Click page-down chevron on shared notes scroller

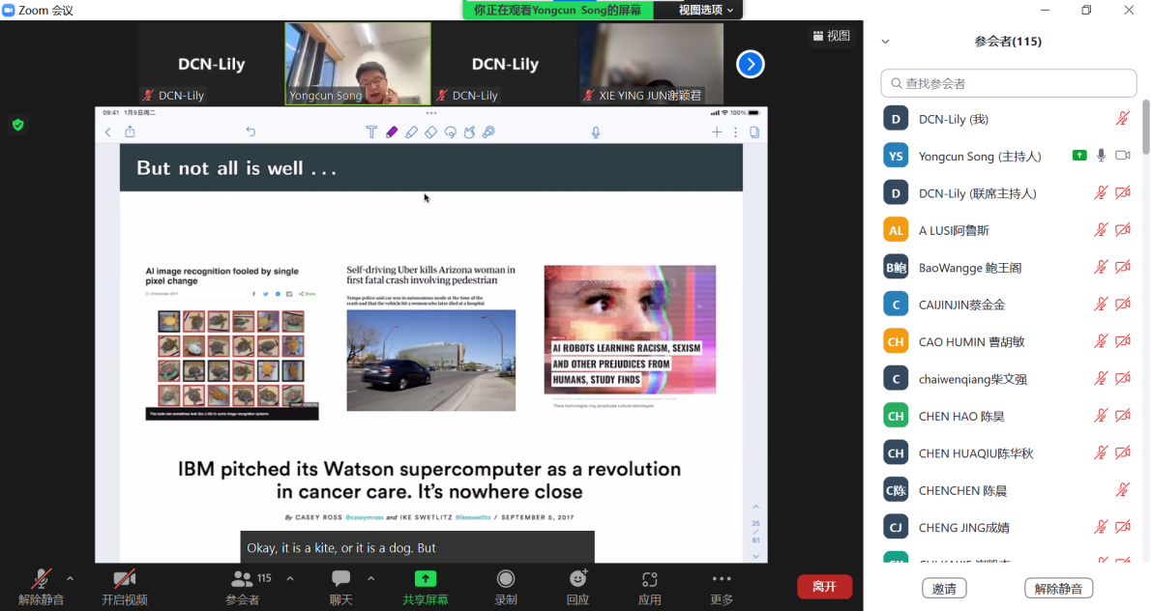[756, 556]
